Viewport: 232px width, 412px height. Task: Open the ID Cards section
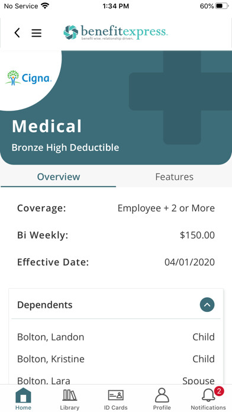click(x=116, y=398)
